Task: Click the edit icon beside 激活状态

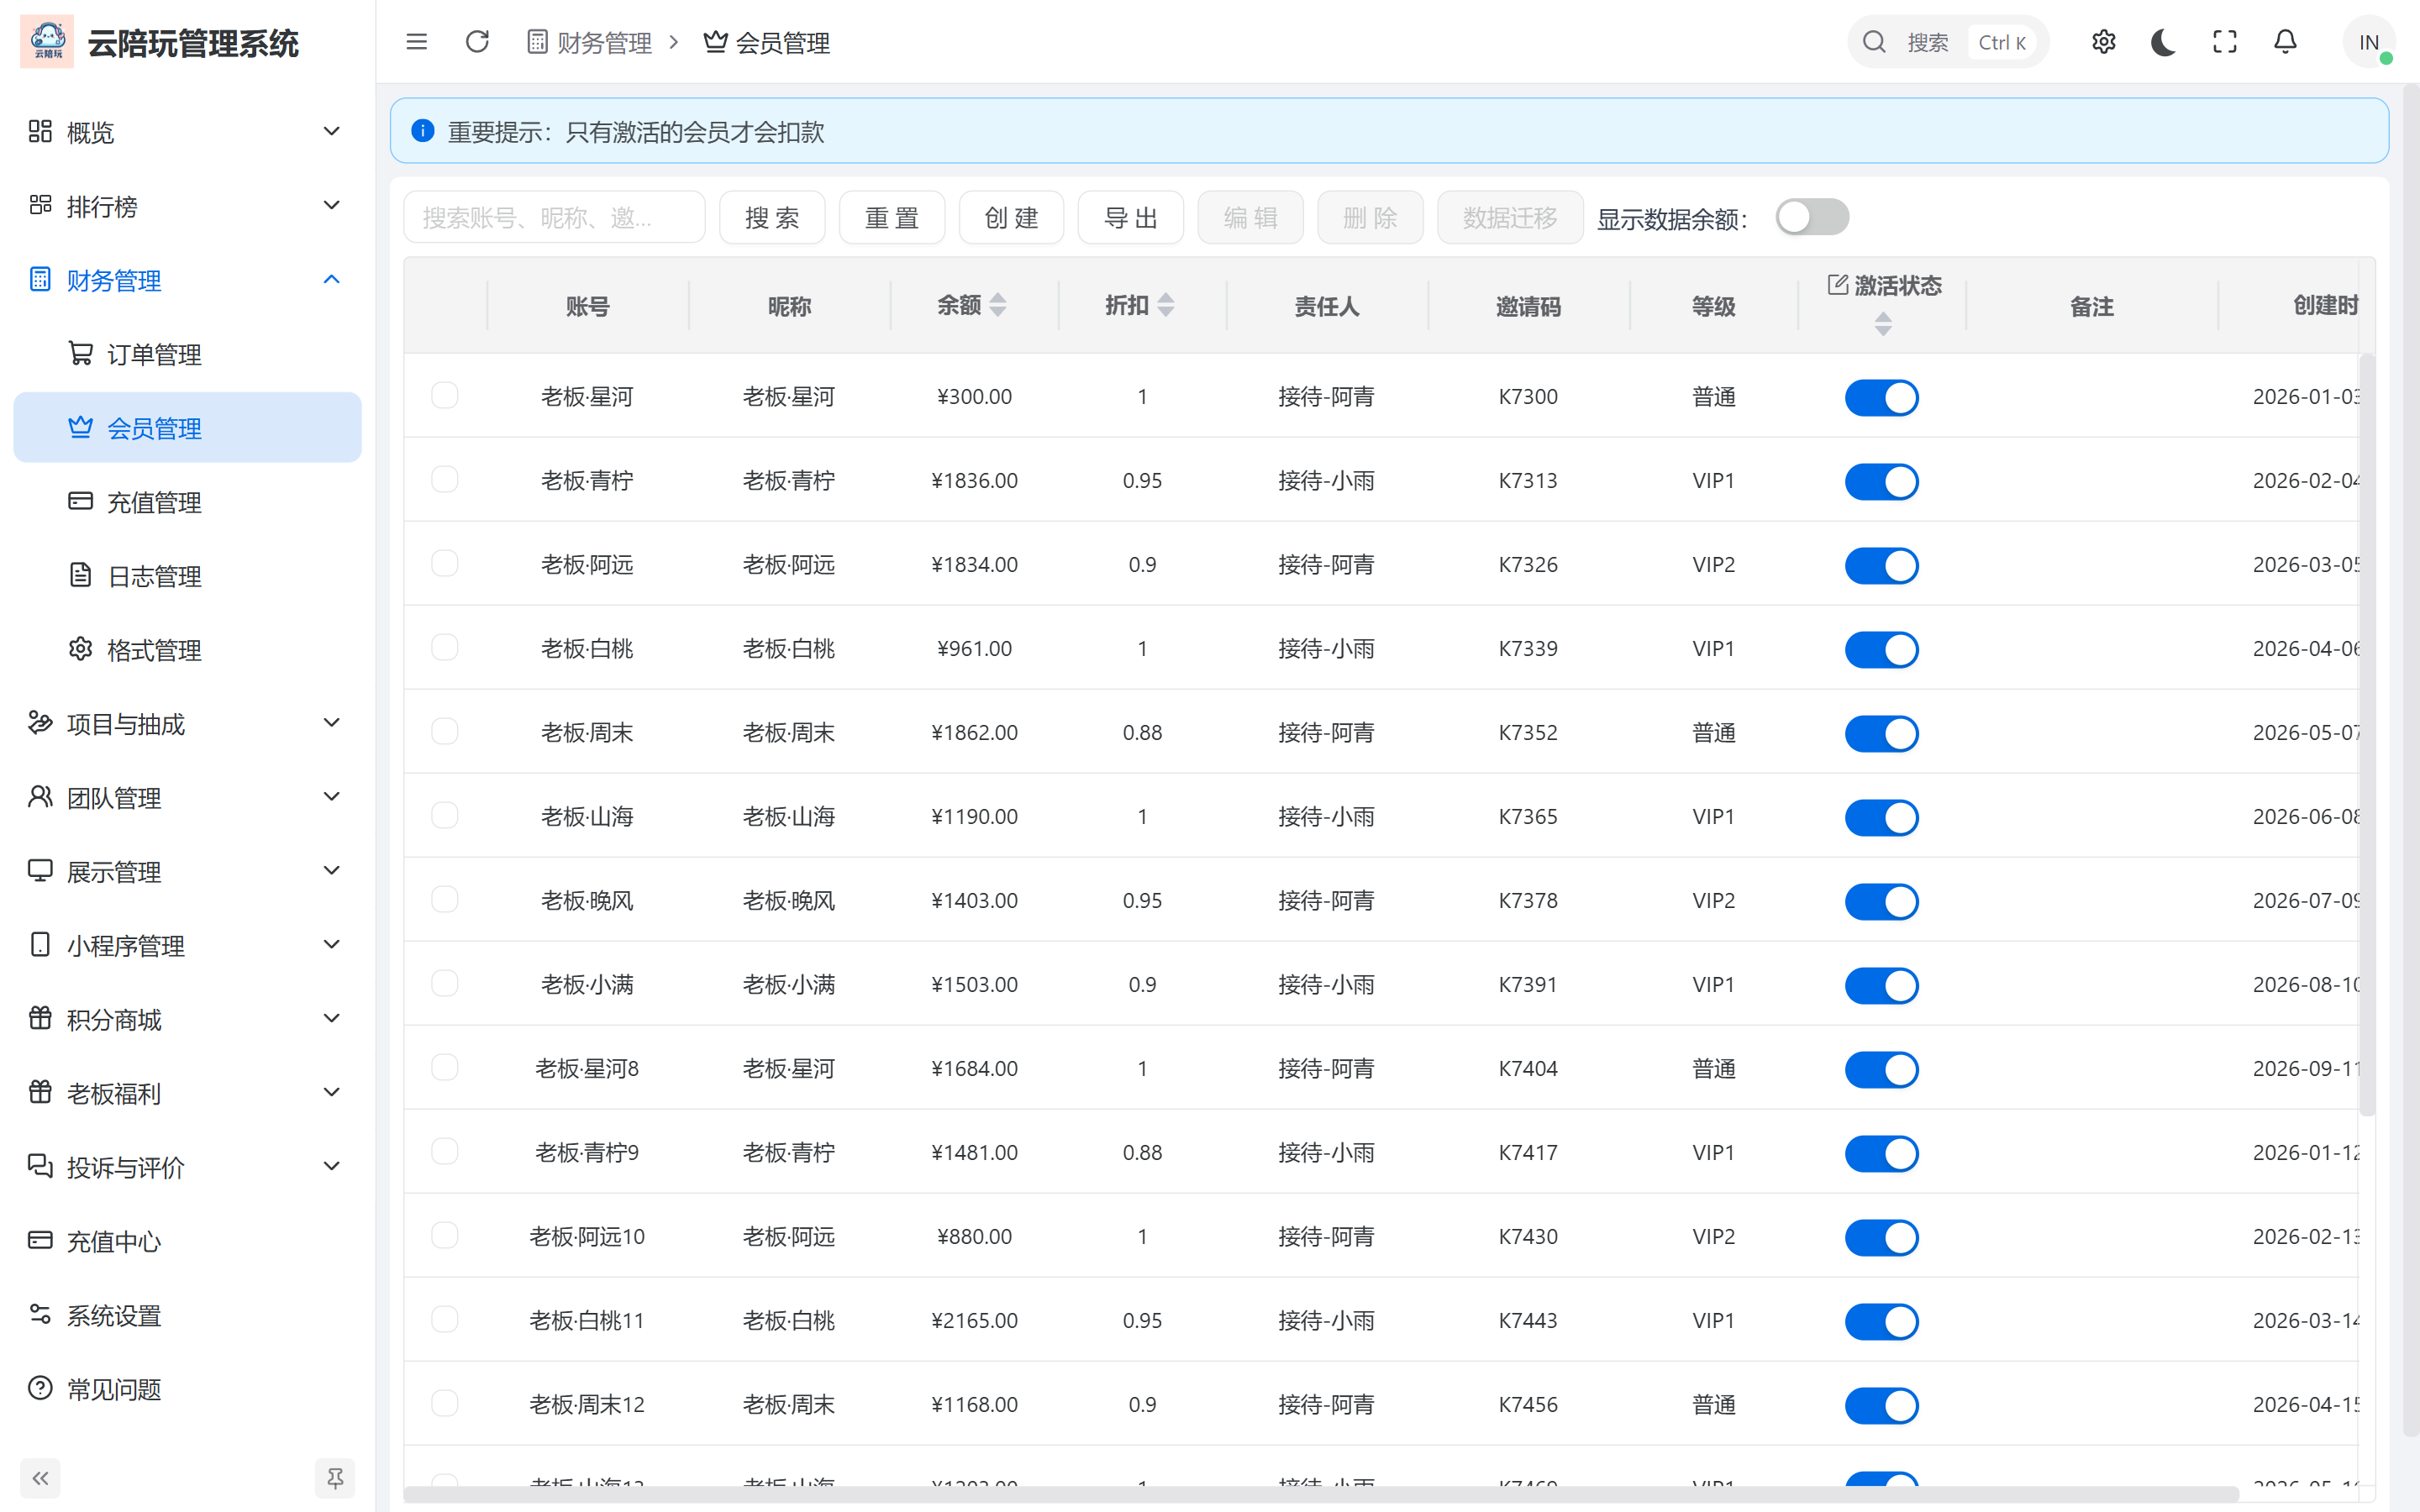Action: pos(1837,285)
